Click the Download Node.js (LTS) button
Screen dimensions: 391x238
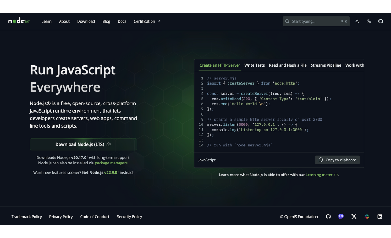tap(83, 144)
